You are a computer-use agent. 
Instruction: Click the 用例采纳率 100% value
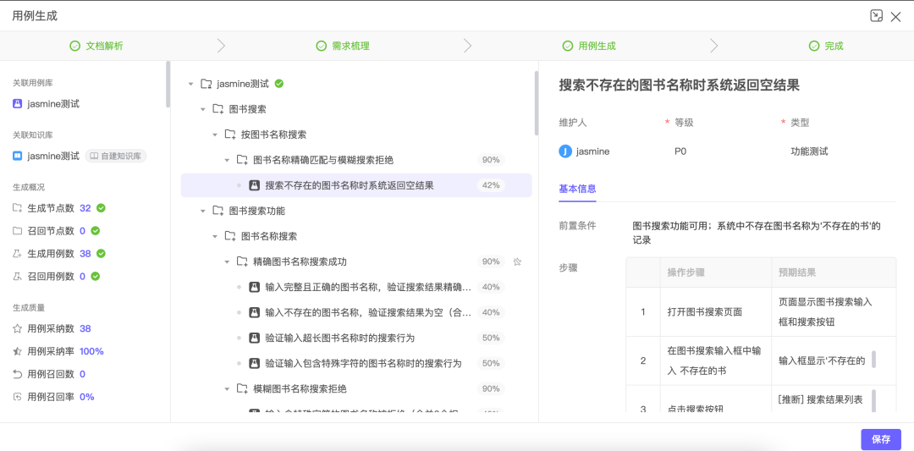(x=91, y=351)
